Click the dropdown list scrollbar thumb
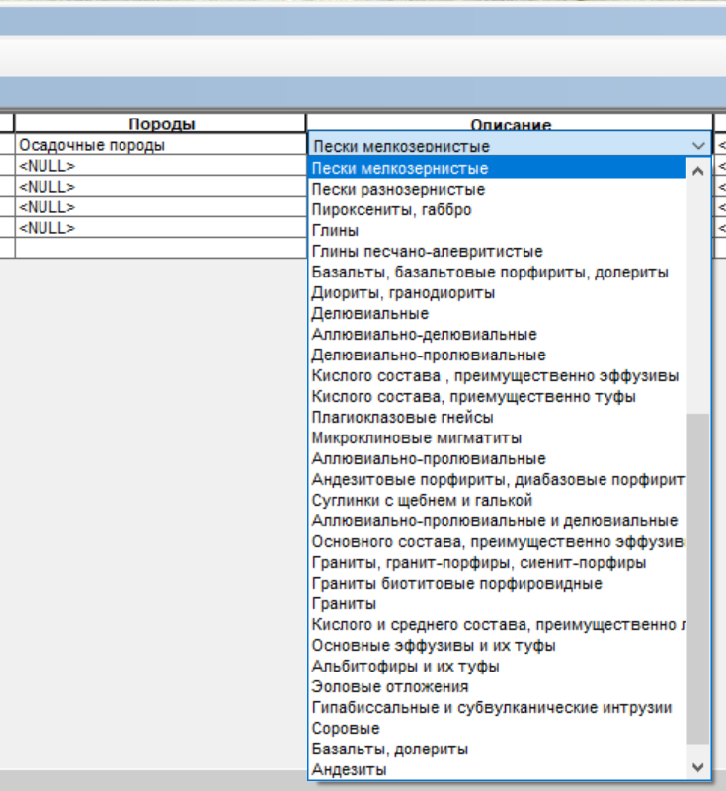The image size is (726, 791). (698, 578)
